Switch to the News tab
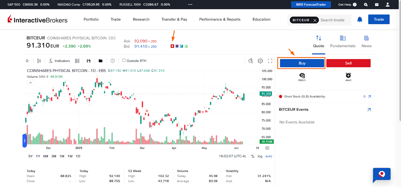Image resolution: width=401 pixels, height=187 pixels. click(x=366, y=42)
